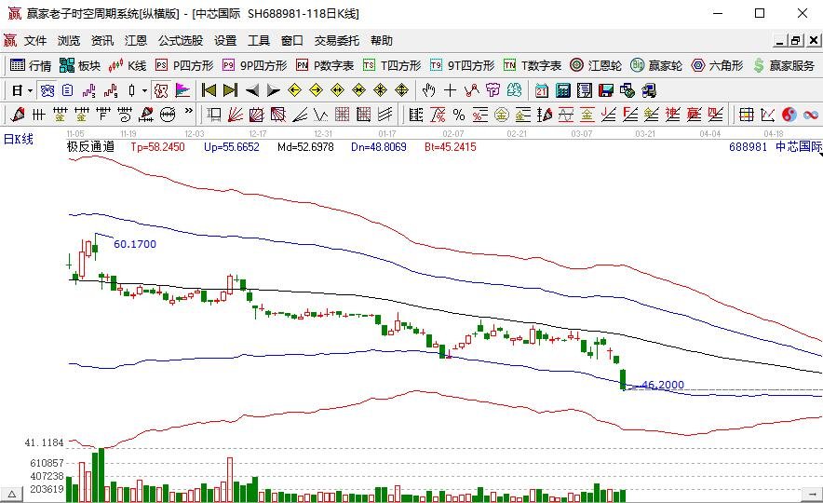Select the Gann fan lines tool
823x503 pixels.
point(236,114)
